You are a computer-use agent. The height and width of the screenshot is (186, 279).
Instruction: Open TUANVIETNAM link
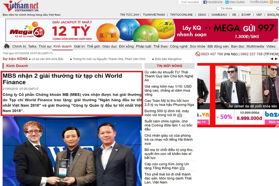click(154, 15)
